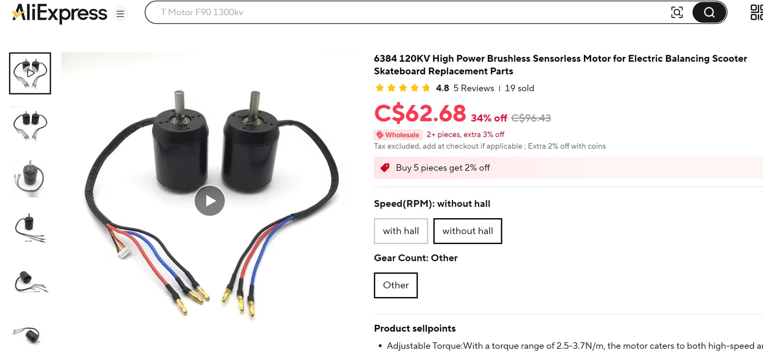Select the third thumbnail showing motor top
Screen dimensions: 763x352
pos(30,178)
